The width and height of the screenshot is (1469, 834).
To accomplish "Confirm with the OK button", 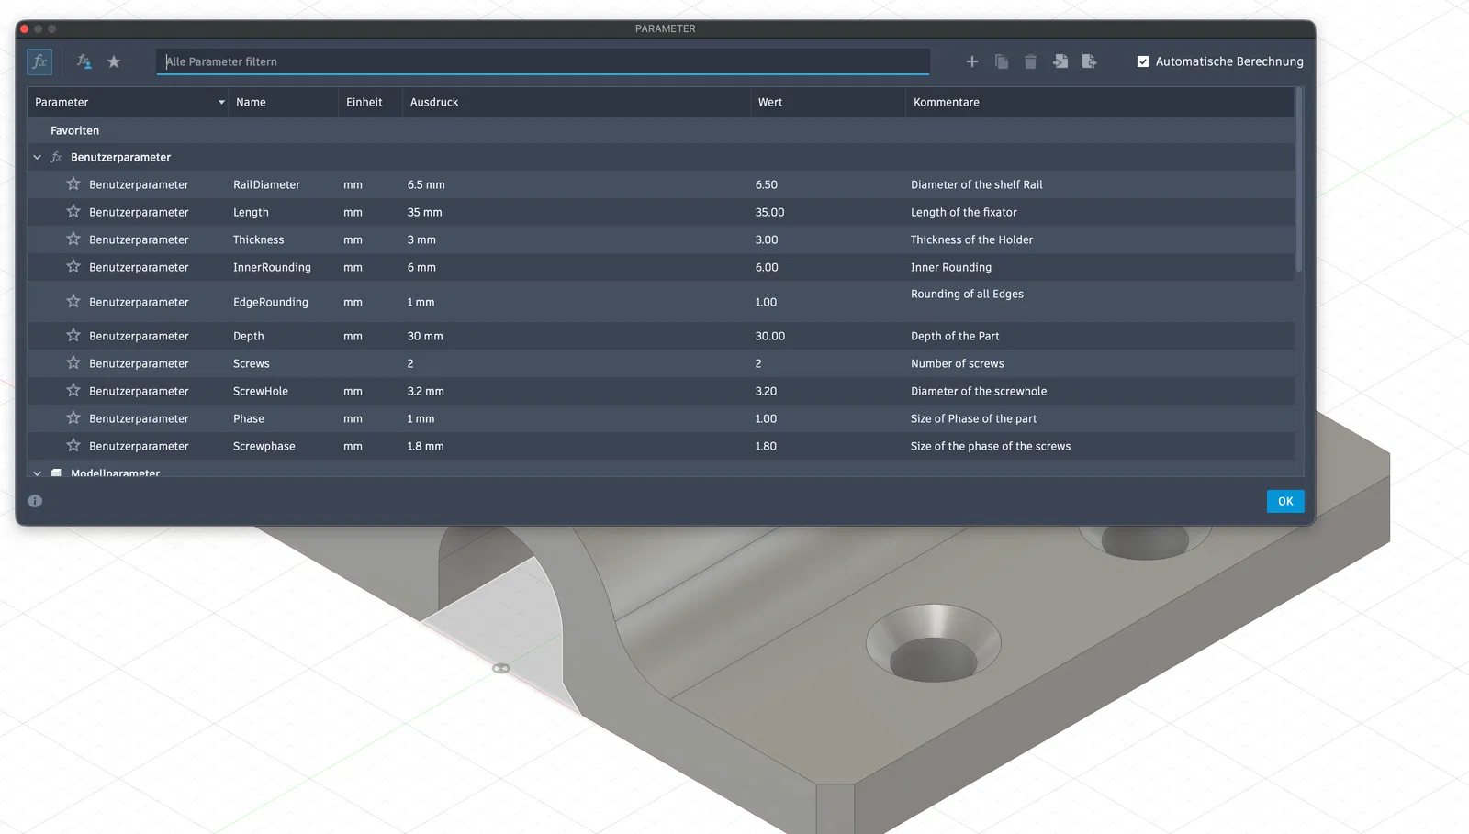I will click(1285, 501).
